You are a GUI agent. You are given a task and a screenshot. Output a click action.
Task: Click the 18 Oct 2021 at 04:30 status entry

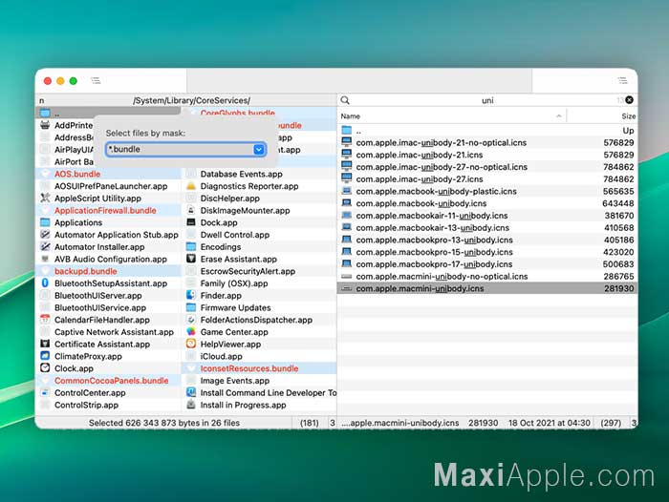click(x=550, y=423)
